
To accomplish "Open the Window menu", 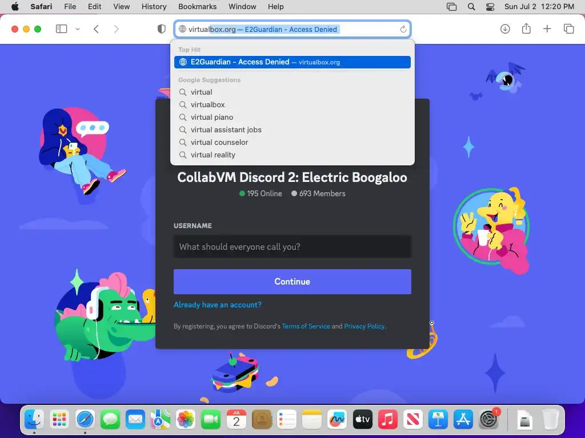I will pos(242,7).
